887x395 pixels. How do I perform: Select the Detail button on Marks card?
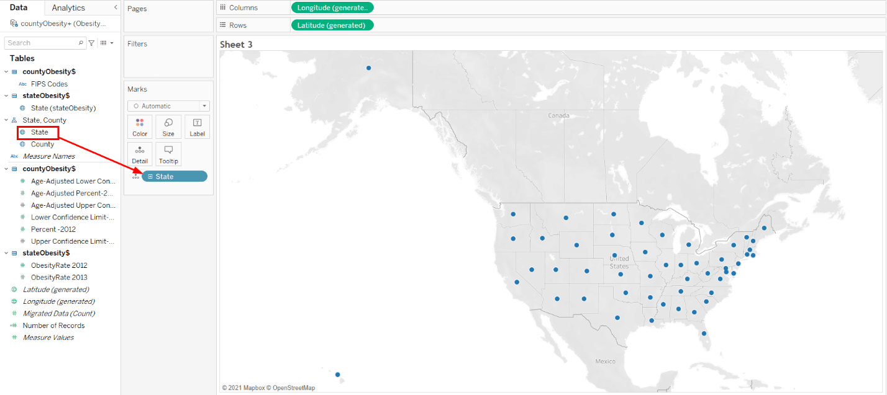(140, 154)
